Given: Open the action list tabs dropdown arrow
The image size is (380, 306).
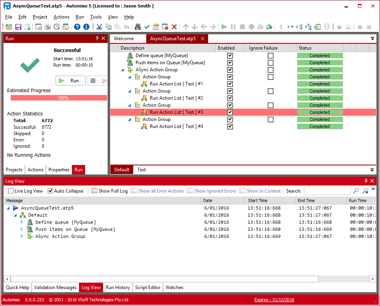Looking at the screenshot, I should [372, 170].
